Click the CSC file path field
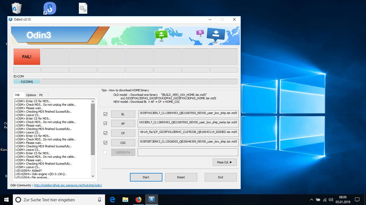Image resolution: width=366 pixels, height=205 pixels. [x=188, y=143]
